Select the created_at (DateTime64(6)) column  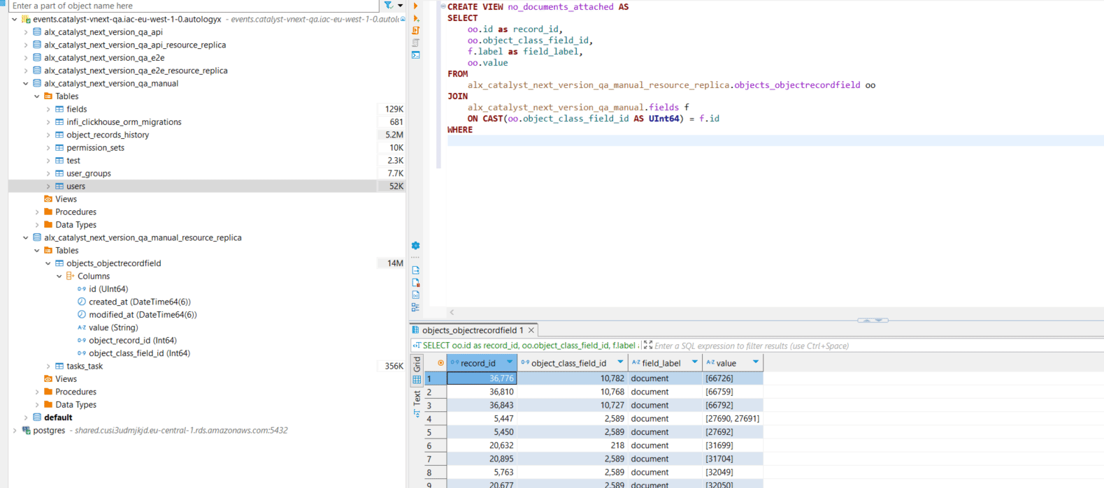pyautogui.click(x=140, y=302)
